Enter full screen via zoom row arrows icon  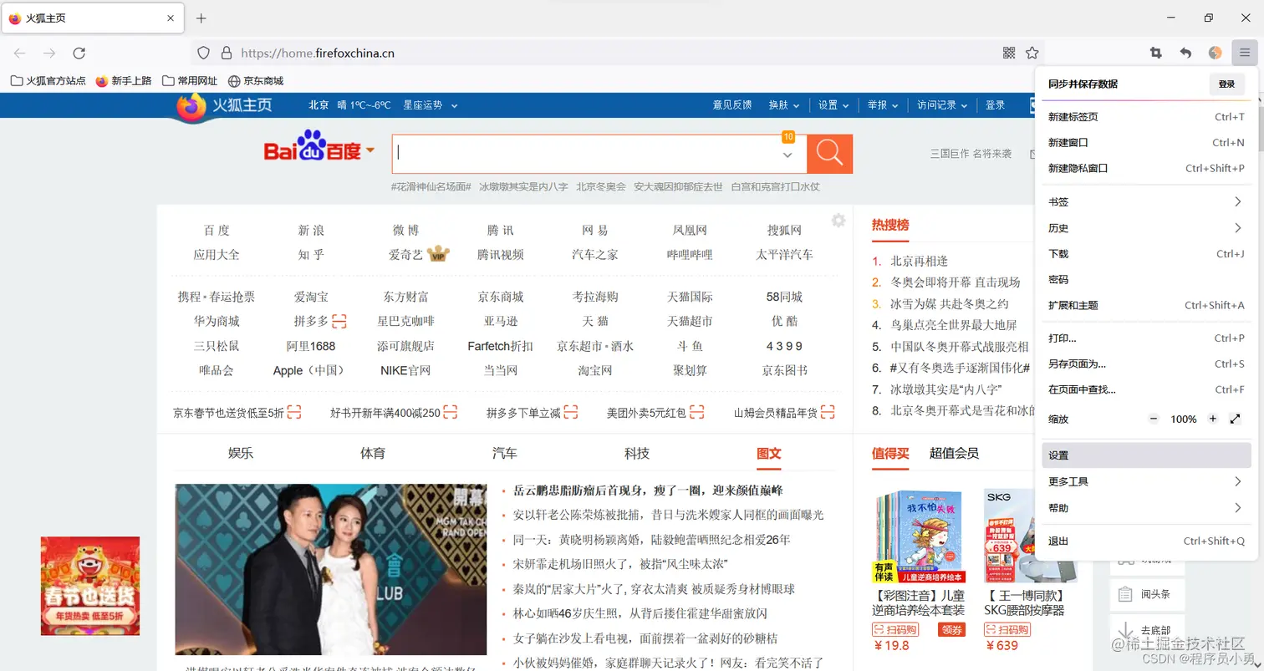coord(1236,419)
